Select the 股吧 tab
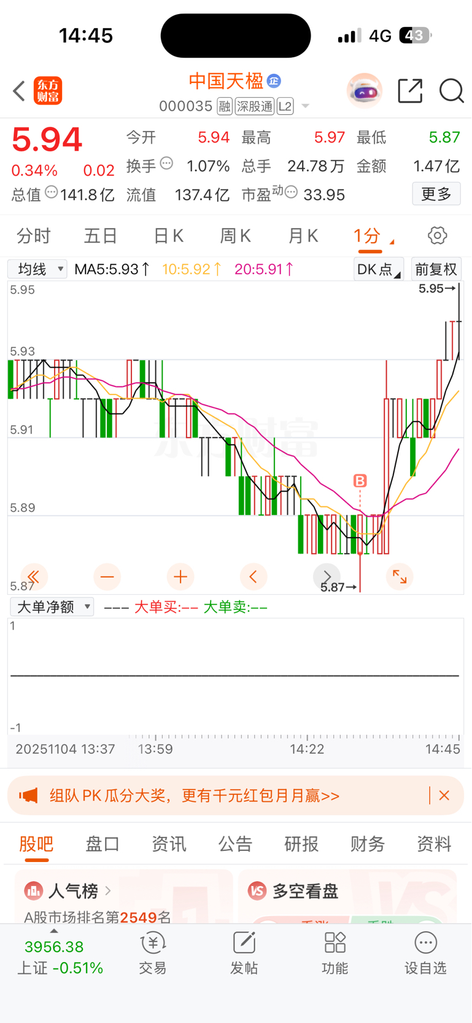Image resolution: width=472 pixels, height=1023 pixels. click(36, 844)
